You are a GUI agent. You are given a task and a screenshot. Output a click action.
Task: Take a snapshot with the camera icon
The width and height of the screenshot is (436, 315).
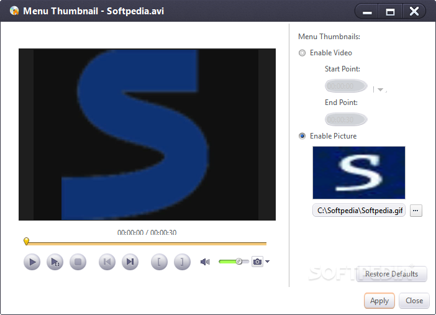(257, 262)
